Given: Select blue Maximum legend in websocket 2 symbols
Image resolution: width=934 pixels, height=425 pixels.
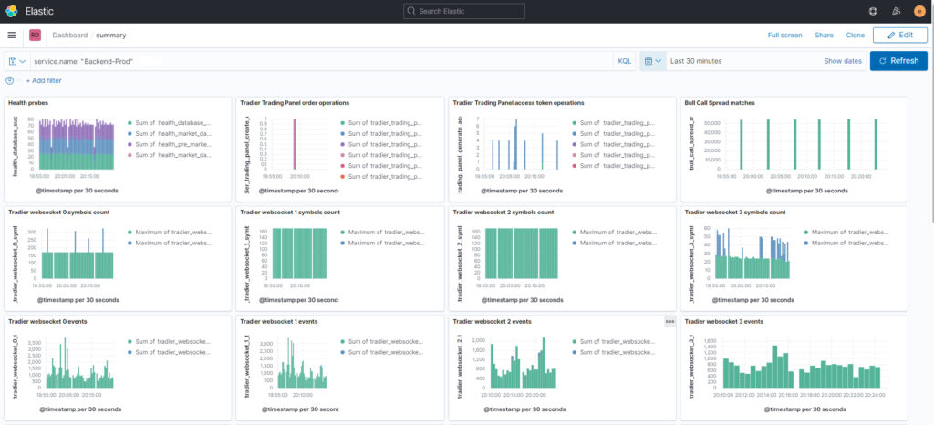Looking at the screenshot, I should coord(614,243).
